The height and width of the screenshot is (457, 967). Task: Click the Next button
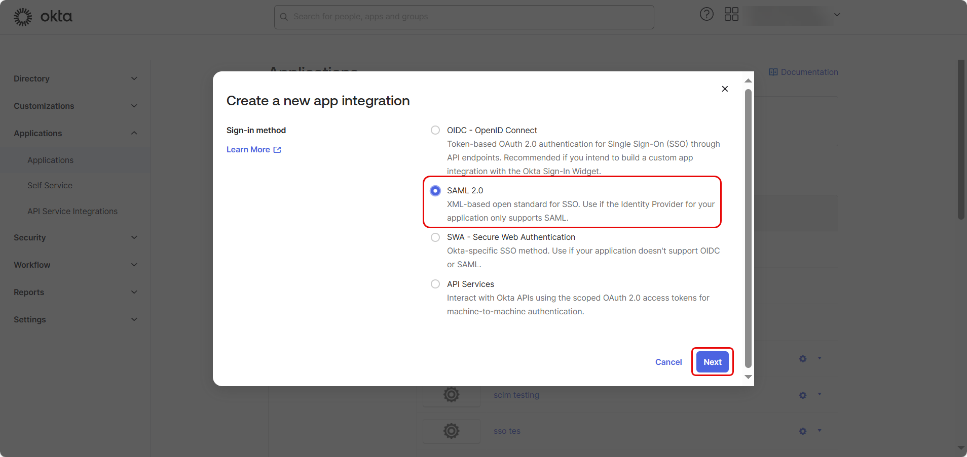(712, 362)
